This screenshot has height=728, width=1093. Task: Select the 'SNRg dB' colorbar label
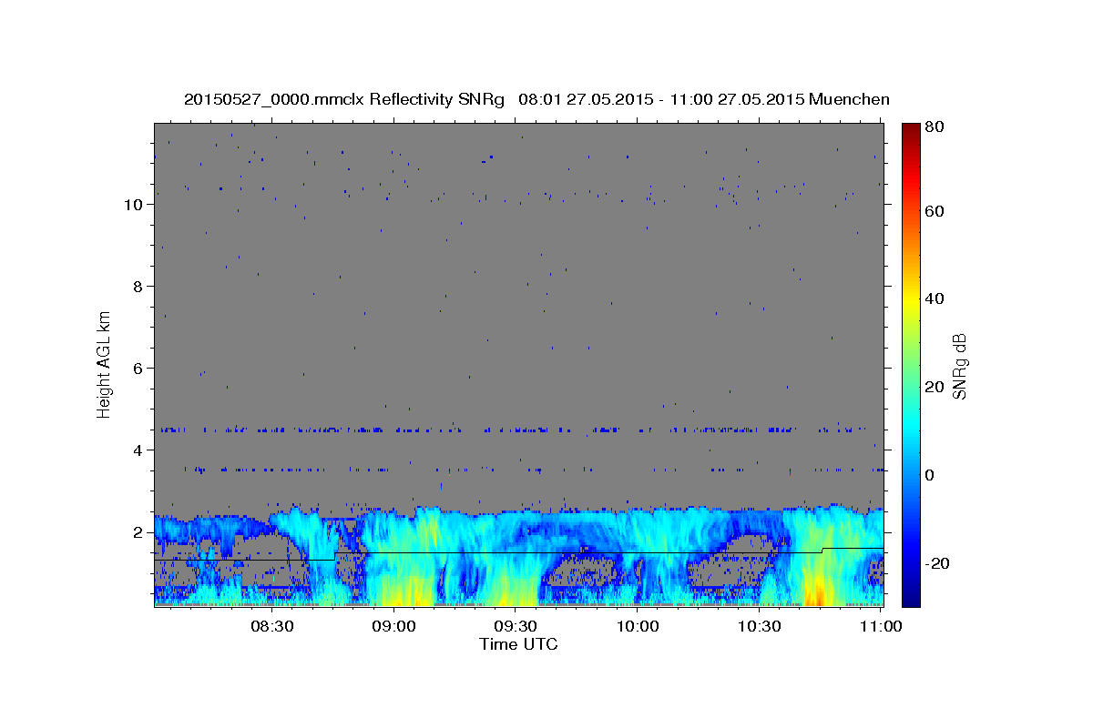pyautogui.click(x=959, y=367)
